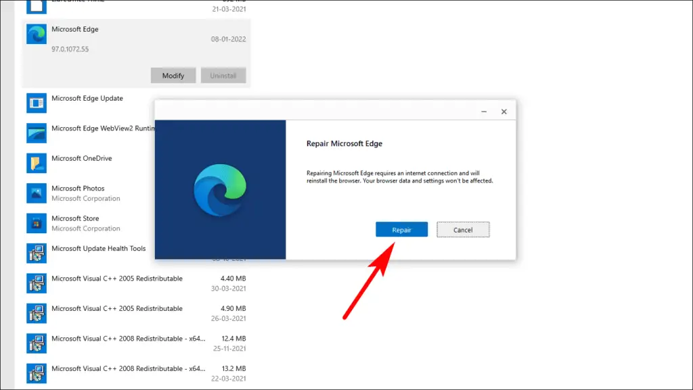Click the repair description text in dialog
The width and height of the screenshot is (693, 390).
point(399,177)
